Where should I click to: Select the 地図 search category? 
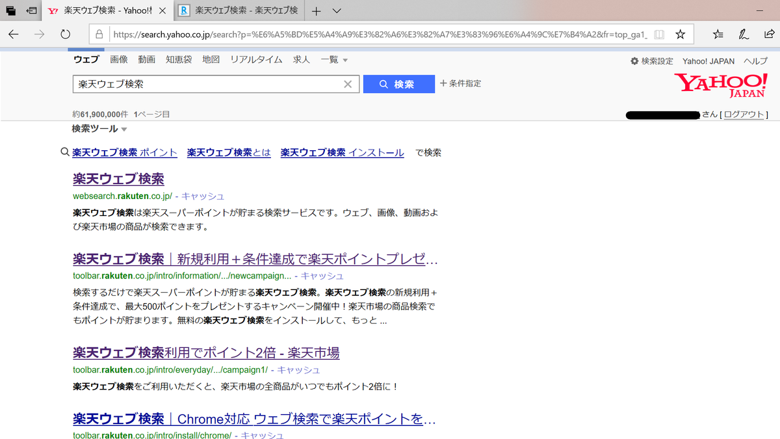(211, 60)
